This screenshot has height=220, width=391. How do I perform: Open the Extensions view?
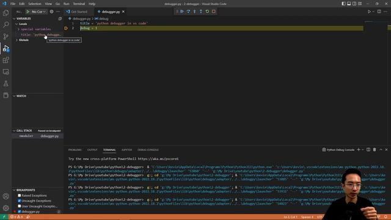[x=5, y=60]
